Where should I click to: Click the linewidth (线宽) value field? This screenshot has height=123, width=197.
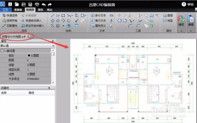39,74
